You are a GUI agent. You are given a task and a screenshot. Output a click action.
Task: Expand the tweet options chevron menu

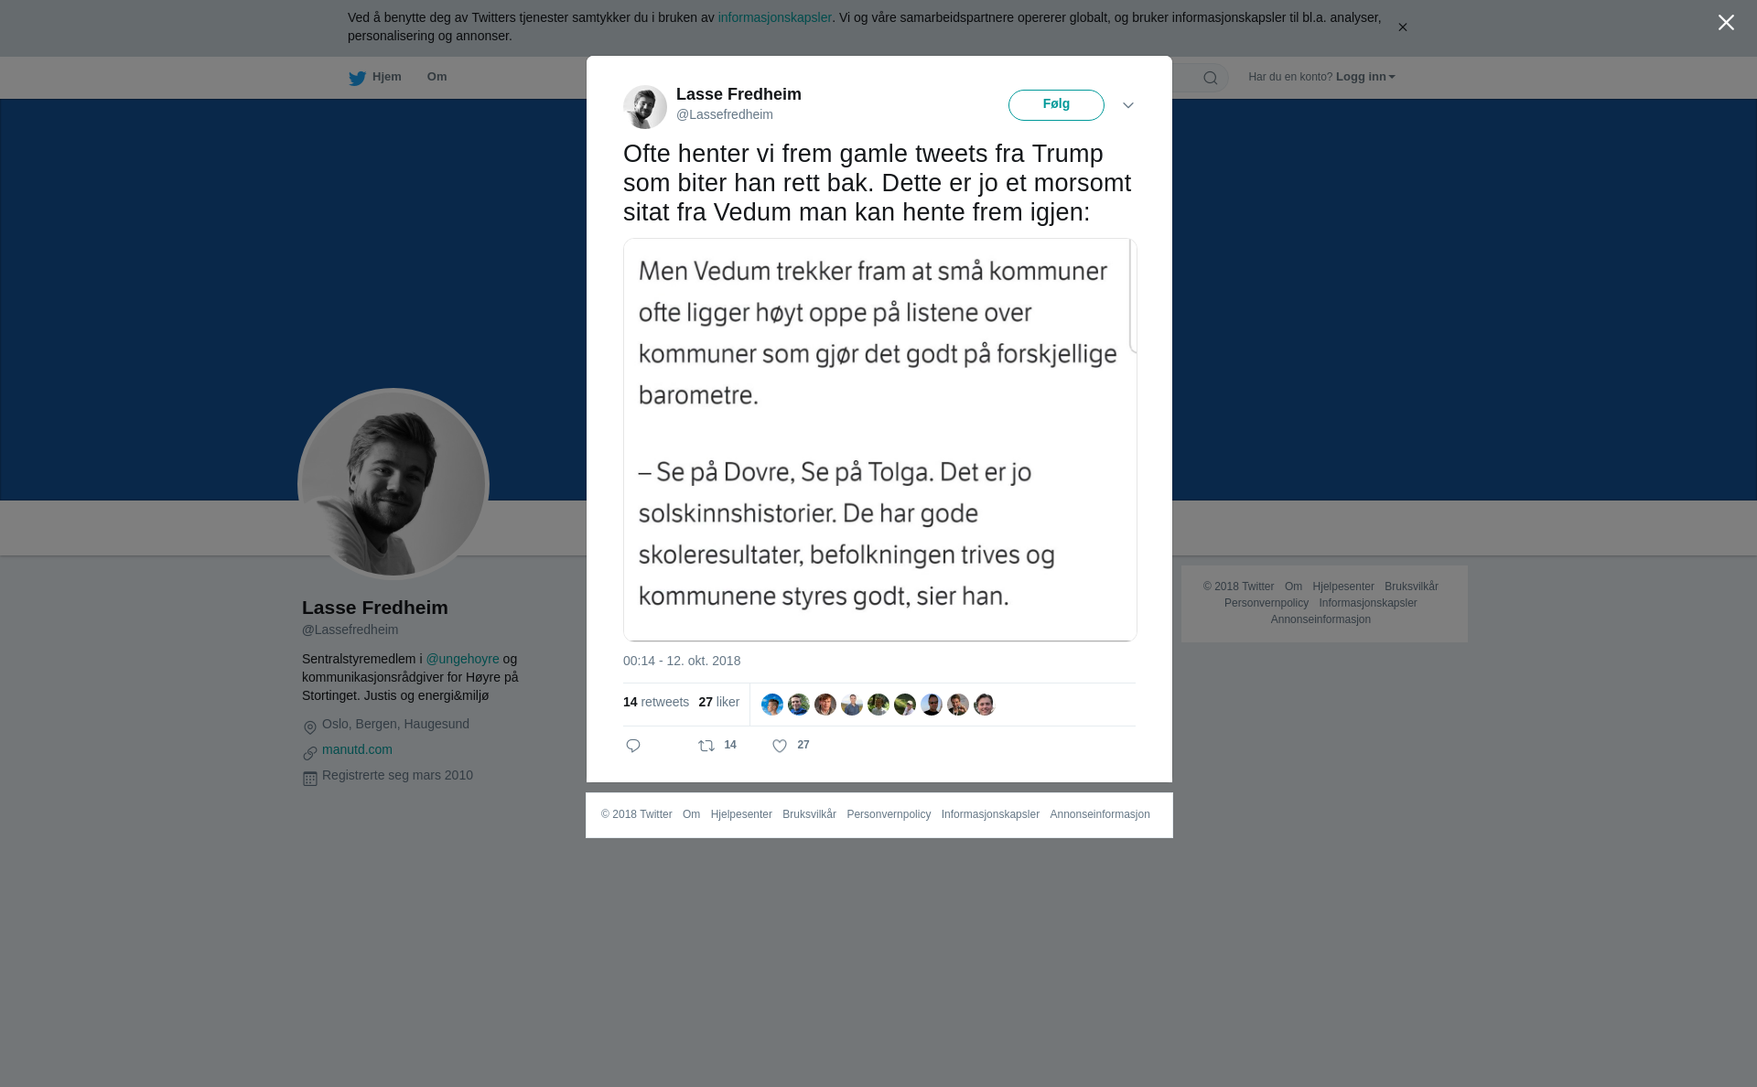coord(1128,105)
